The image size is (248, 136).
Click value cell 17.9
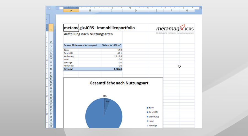112,50
